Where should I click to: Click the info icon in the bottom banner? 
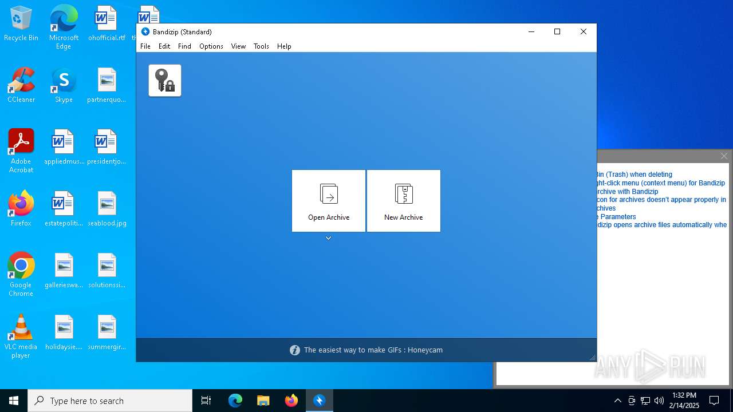[x=295, y=350]
